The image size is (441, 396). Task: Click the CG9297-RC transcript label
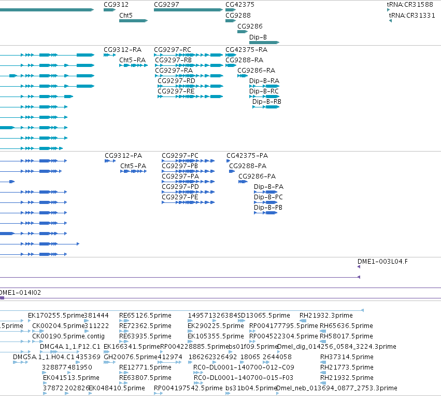[173, 50]
